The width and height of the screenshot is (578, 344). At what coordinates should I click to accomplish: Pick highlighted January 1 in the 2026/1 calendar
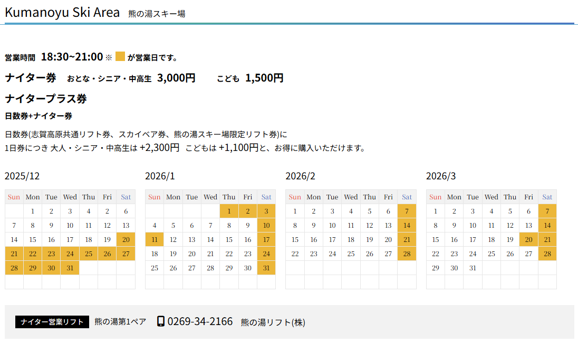click(x=229, y=211)
